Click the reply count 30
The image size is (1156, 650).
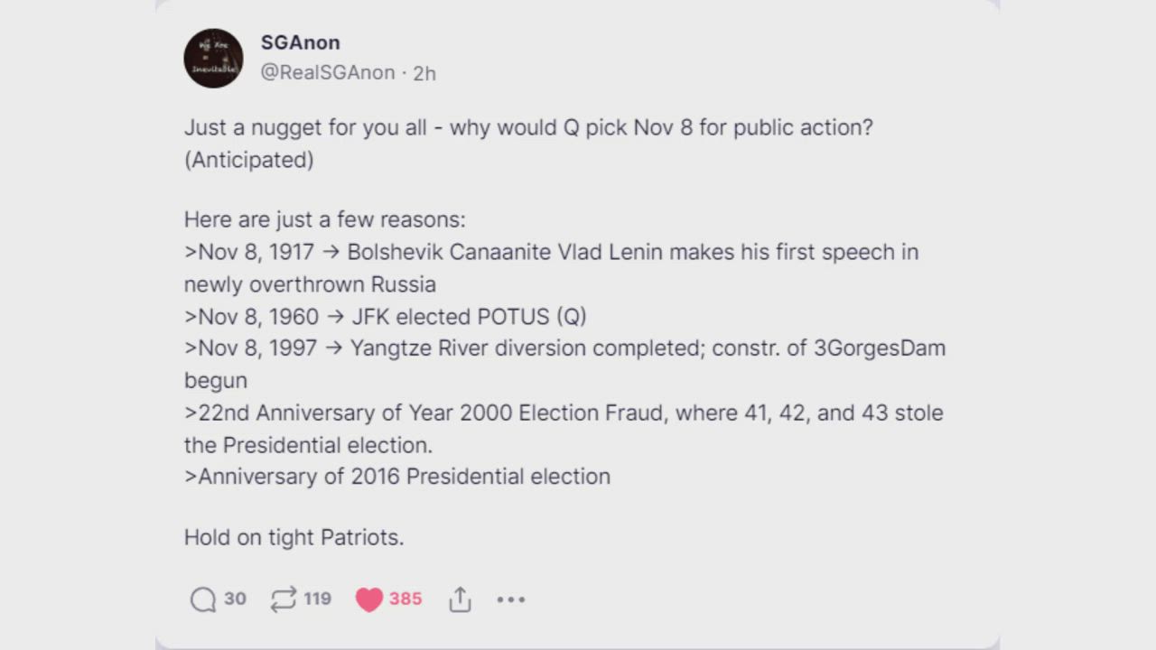[235, 599]
